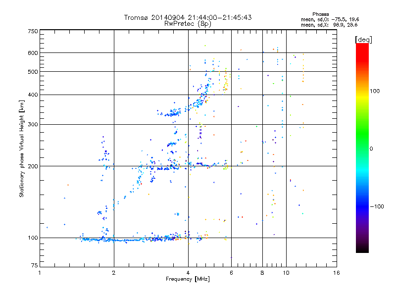
Task: Click the '[deg]' colorbar unit label
Action: (x=363, y=40)
